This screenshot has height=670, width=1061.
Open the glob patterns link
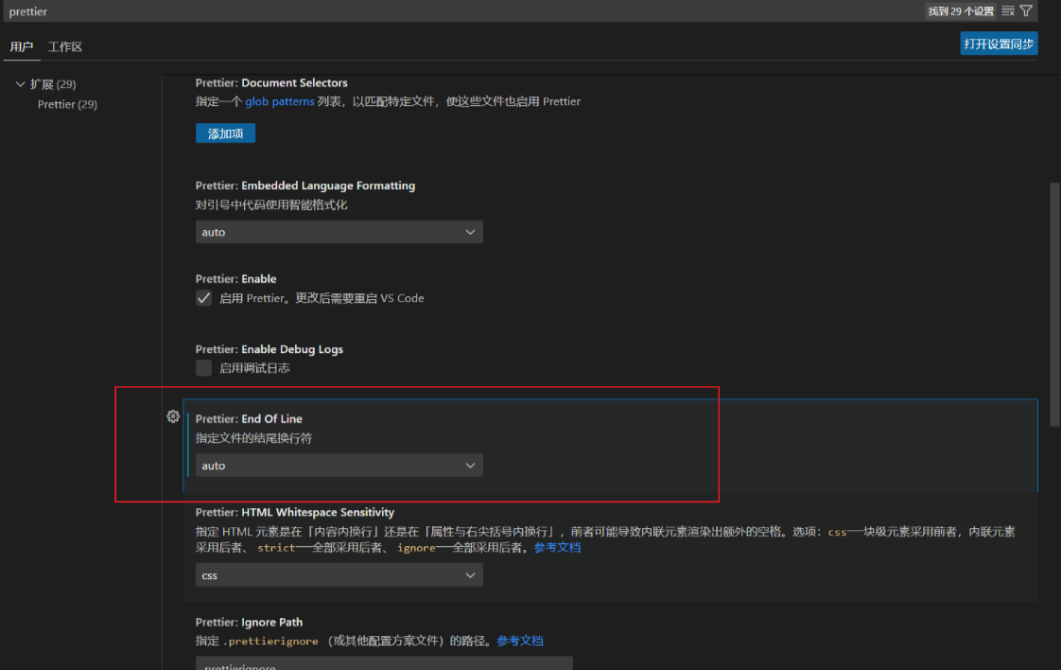click(x=280, y=101)
